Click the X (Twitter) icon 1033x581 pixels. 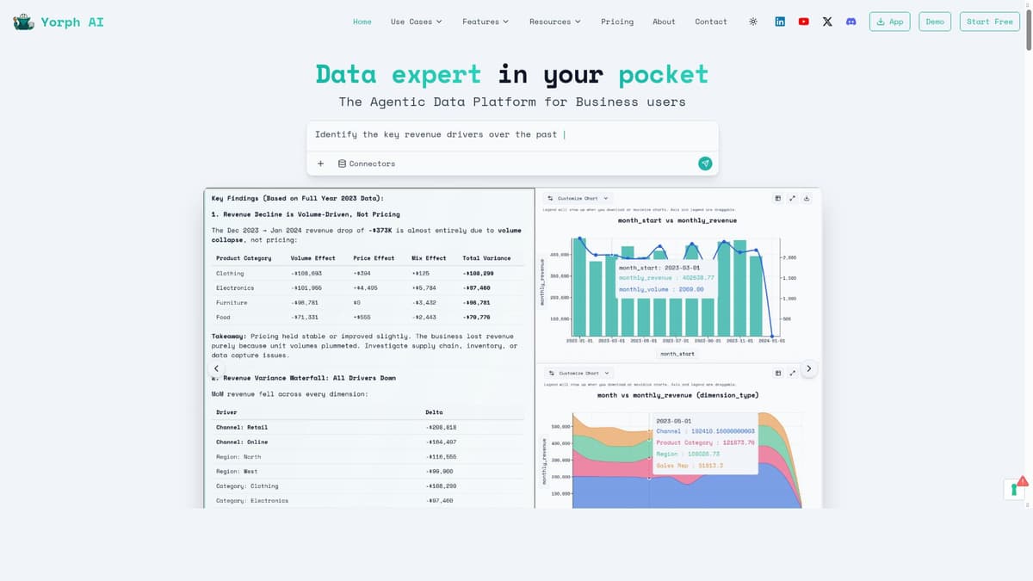827,22
